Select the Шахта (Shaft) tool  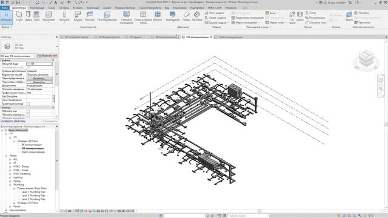coord(300,16)
